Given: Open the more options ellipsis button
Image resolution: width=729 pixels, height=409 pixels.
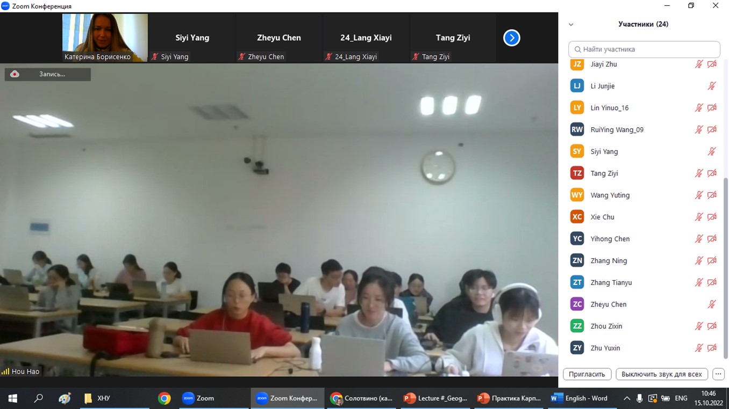Looking at the screenshot, I should (x=718, y=374).
